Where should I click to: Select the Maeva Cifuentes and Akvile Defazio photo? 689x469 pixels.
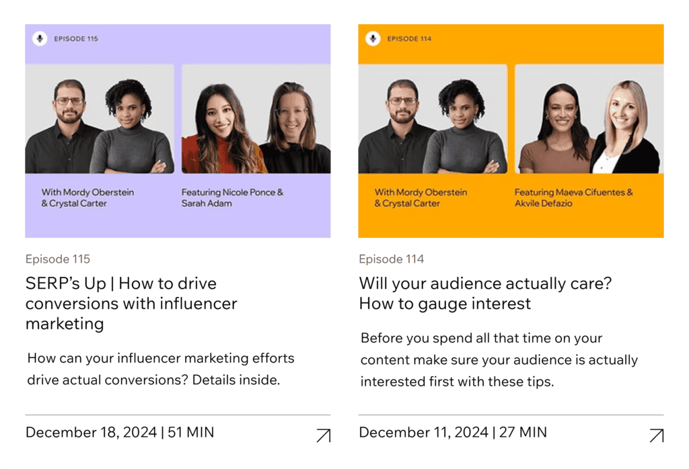click(589, 119)
